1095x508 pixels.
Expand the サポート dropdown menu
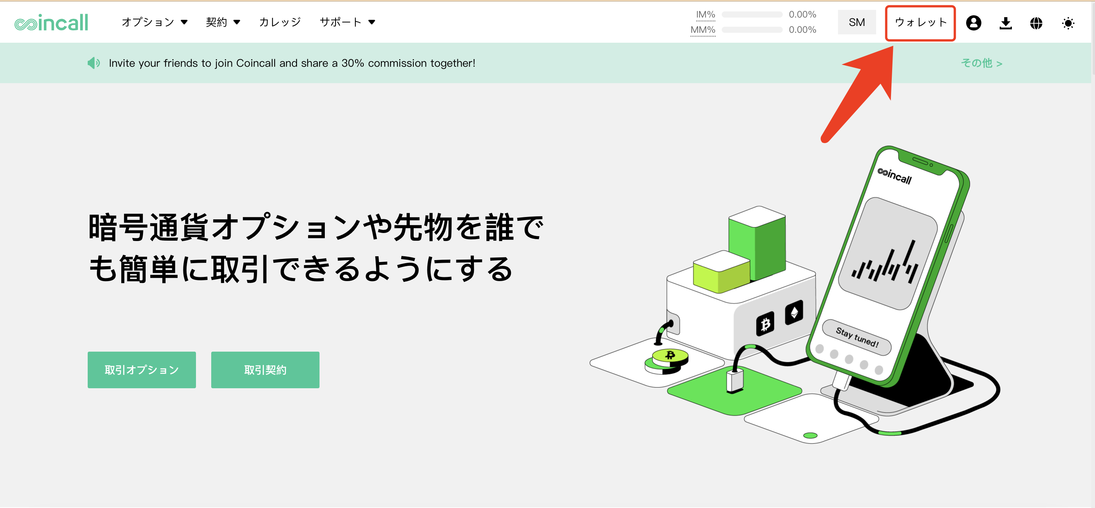[x=347, y=22]
